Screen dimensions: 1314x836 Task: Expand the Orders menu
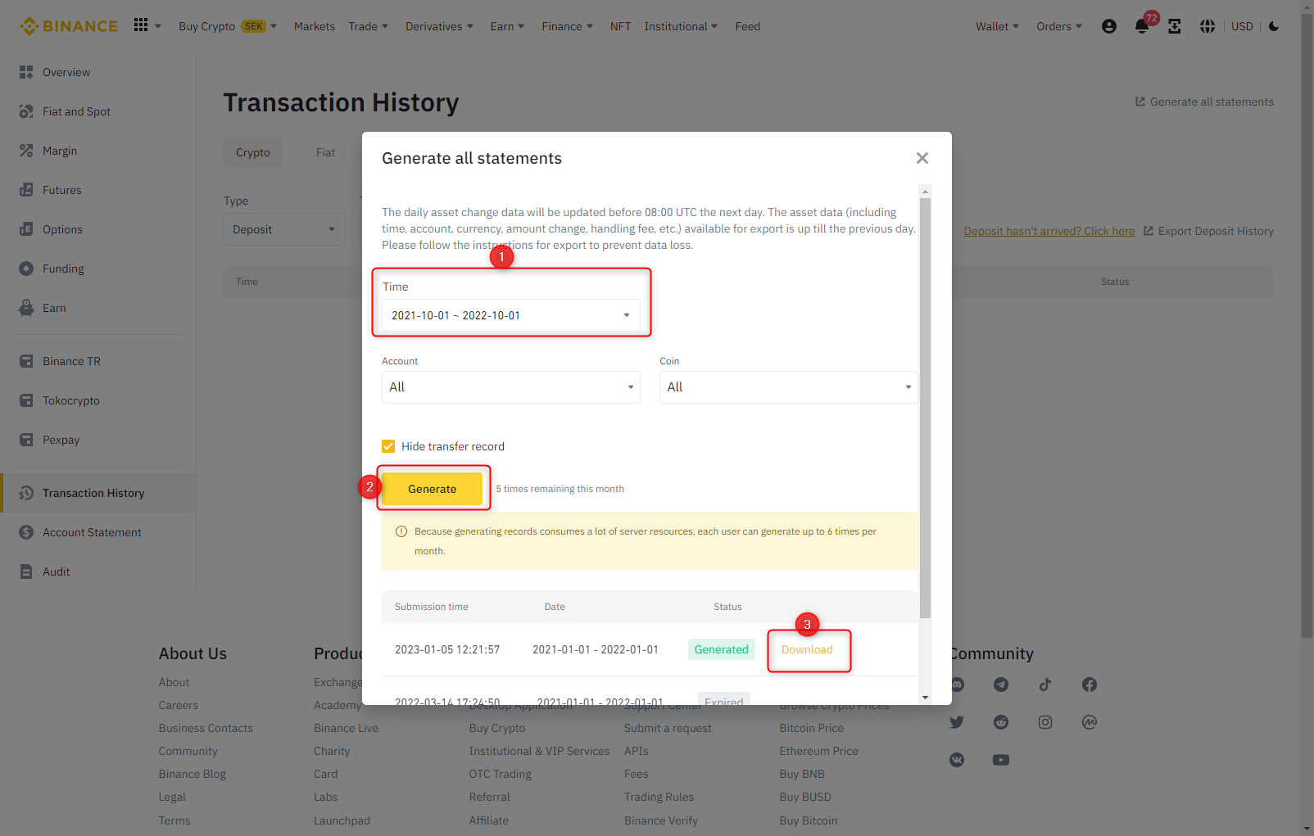(1059, 26)
